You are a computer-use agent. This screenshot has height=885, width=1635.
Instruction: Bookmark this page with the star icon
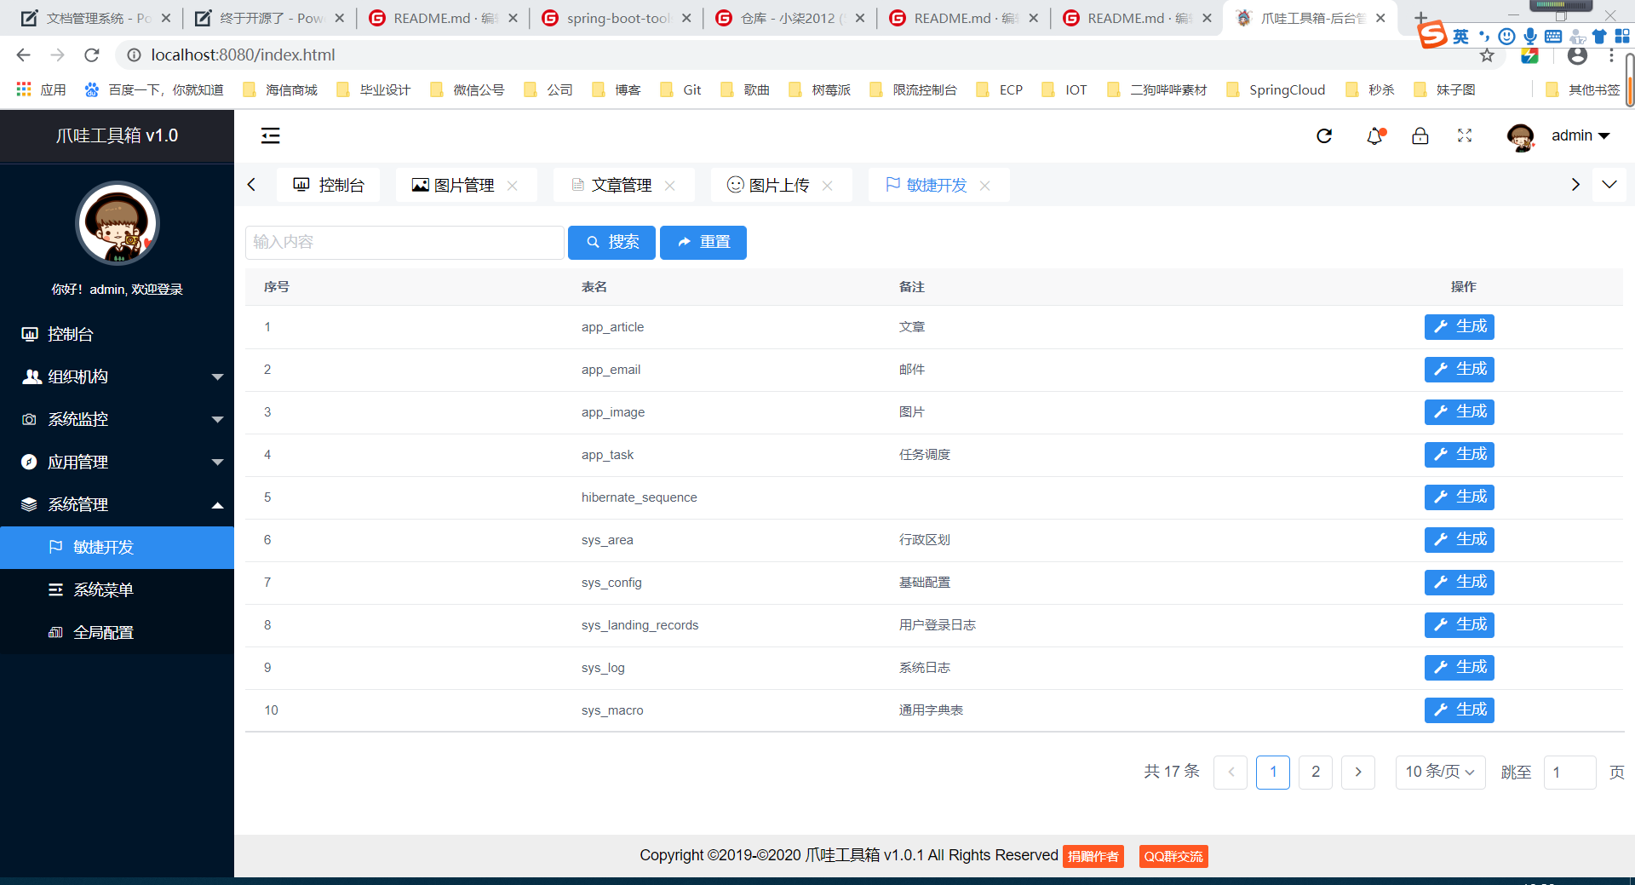click(x=1487, y=55)
